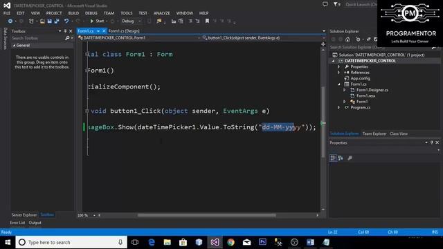Click the Solution Explorer Sync icon

coord(368,39)
